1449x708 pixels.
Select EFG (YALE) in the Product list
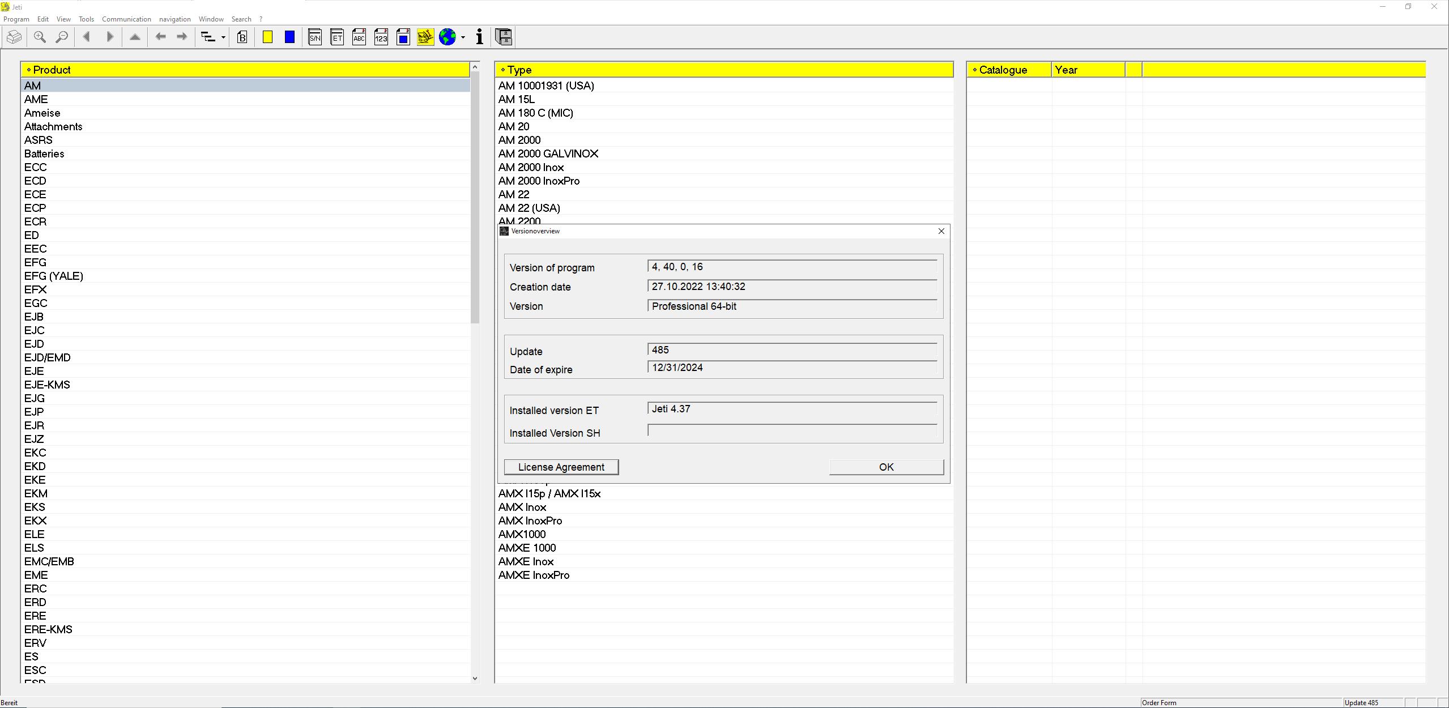click(245, 276)
